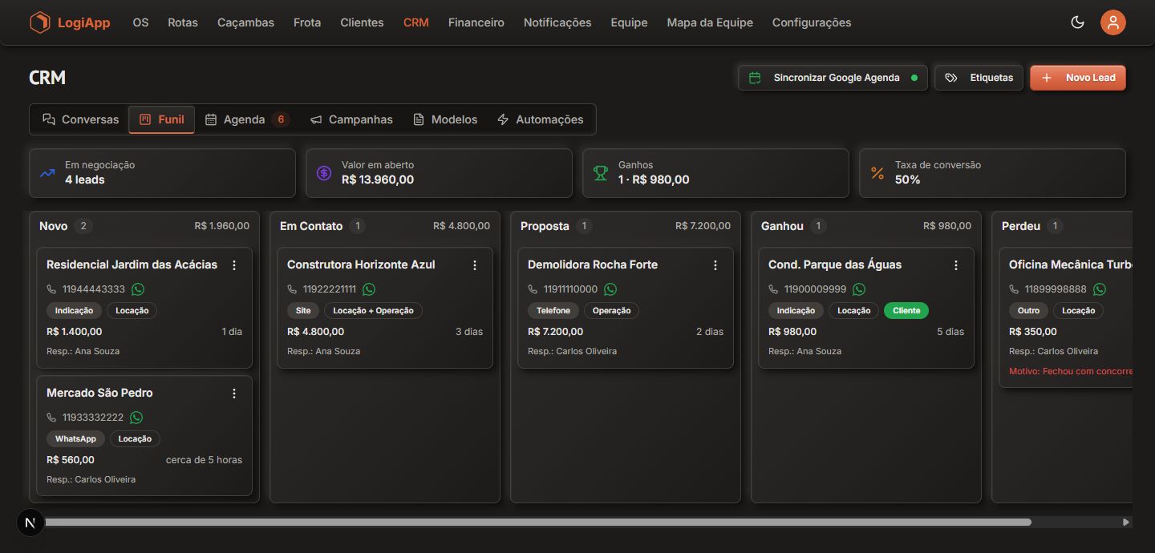Sync with Google Agenda
The width and height of the screenshot is (1155, 553).
[x=833, y=78]
